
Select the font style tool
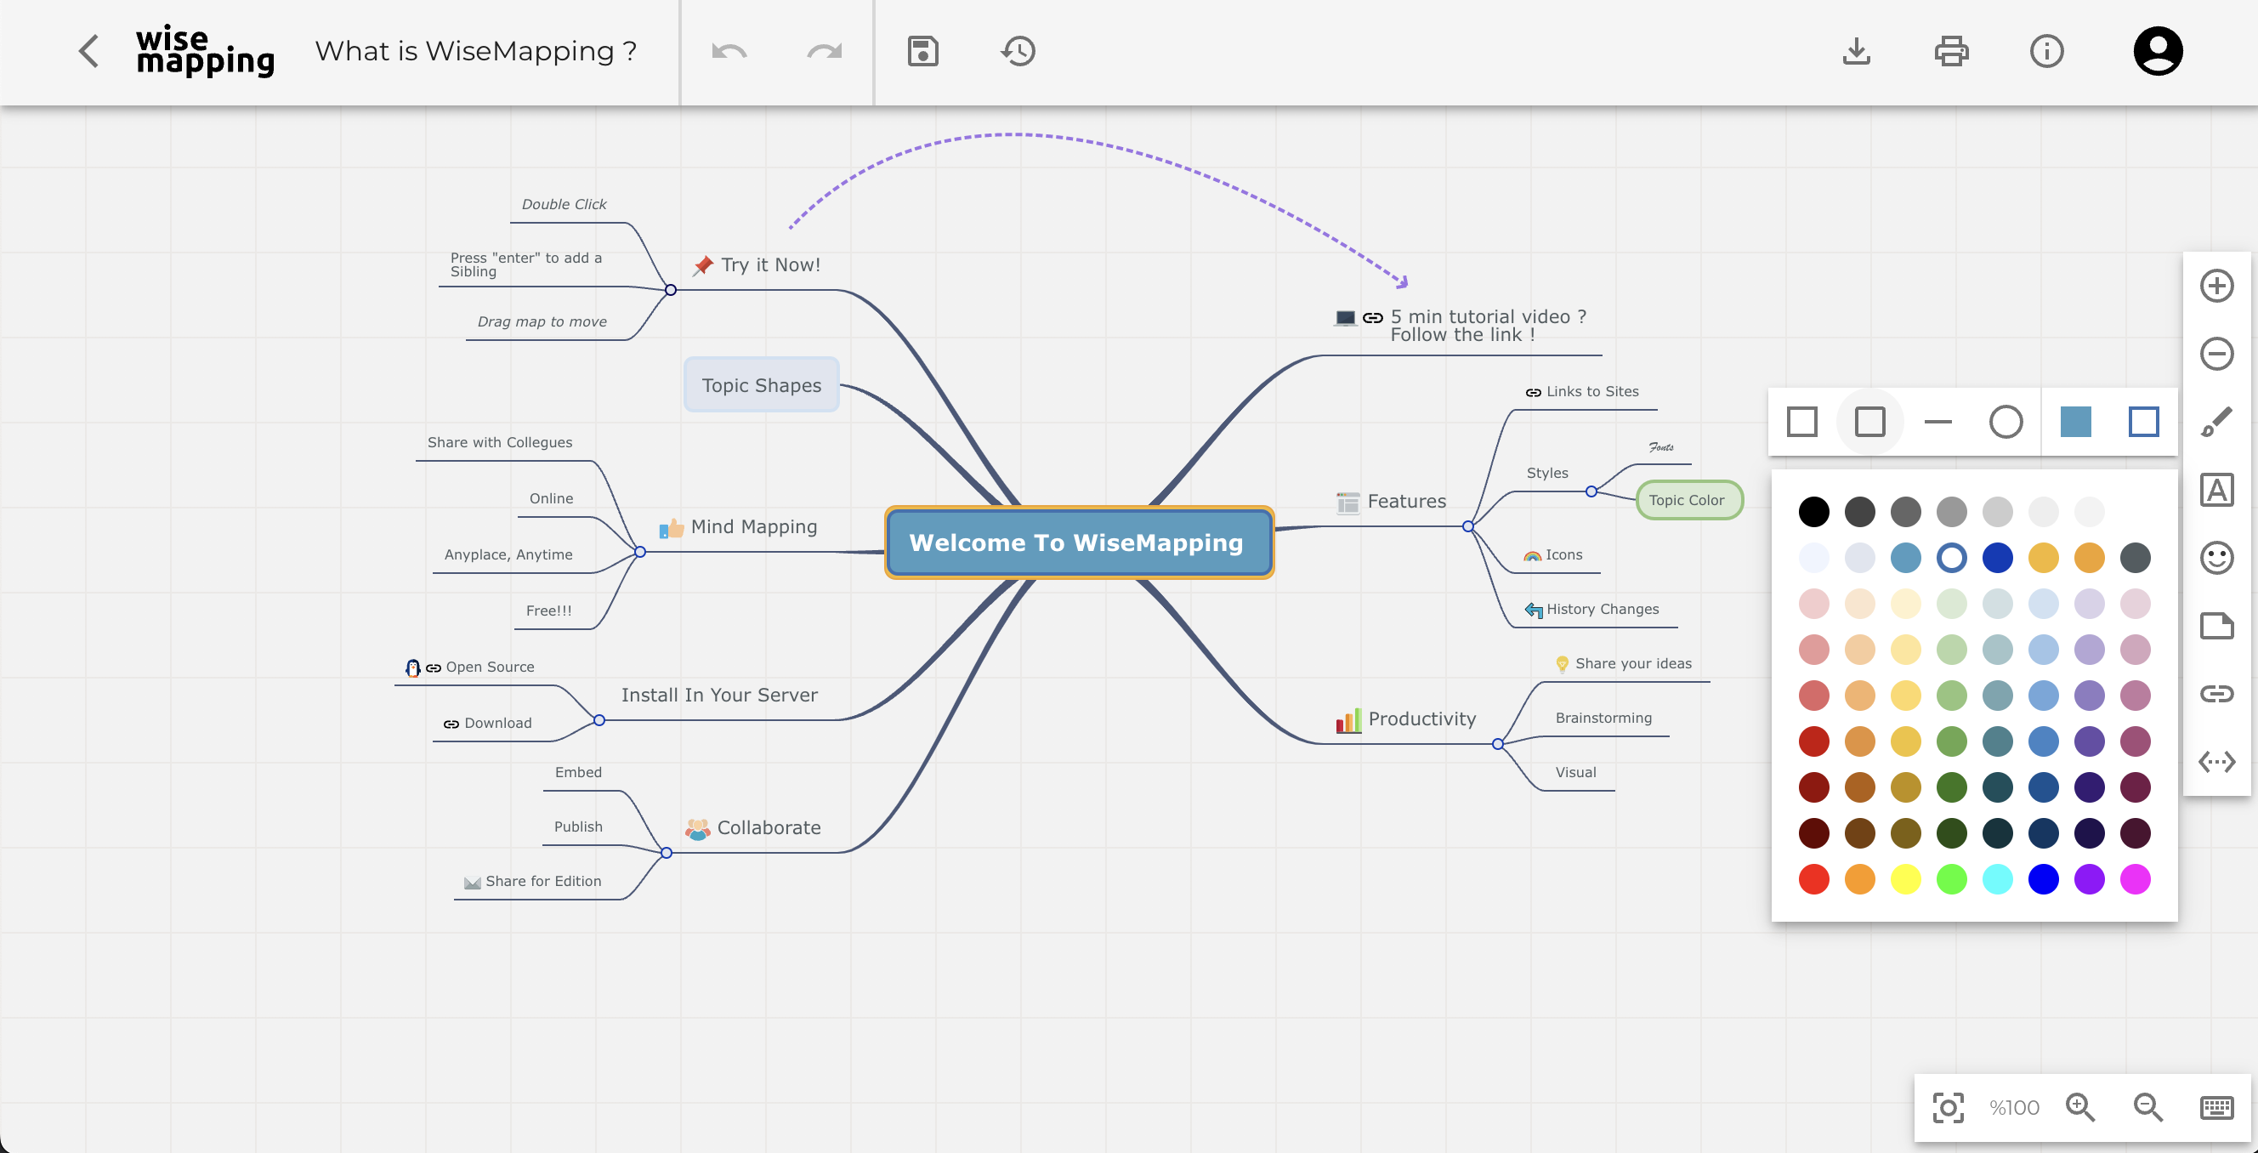tap(2218, 490)
